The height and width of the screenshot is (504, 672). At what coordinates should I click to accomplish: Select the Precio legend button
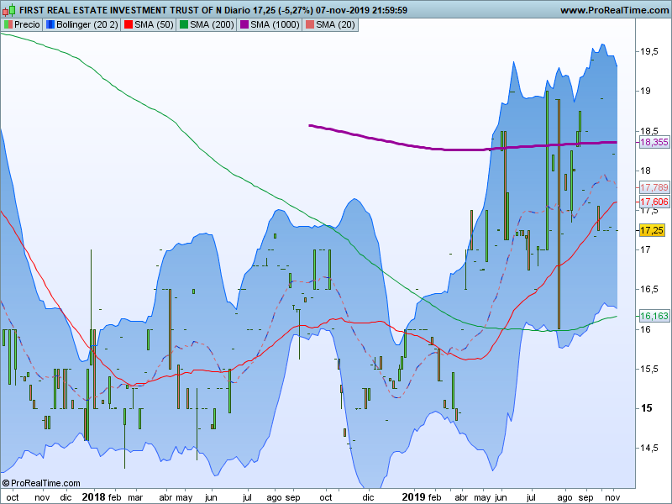(x=22, y=25)
